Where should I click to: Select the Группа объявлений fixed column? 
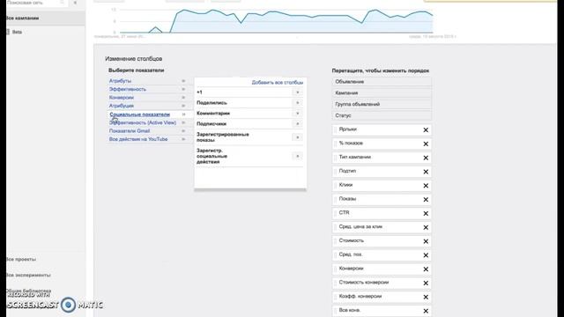[382, 104]
